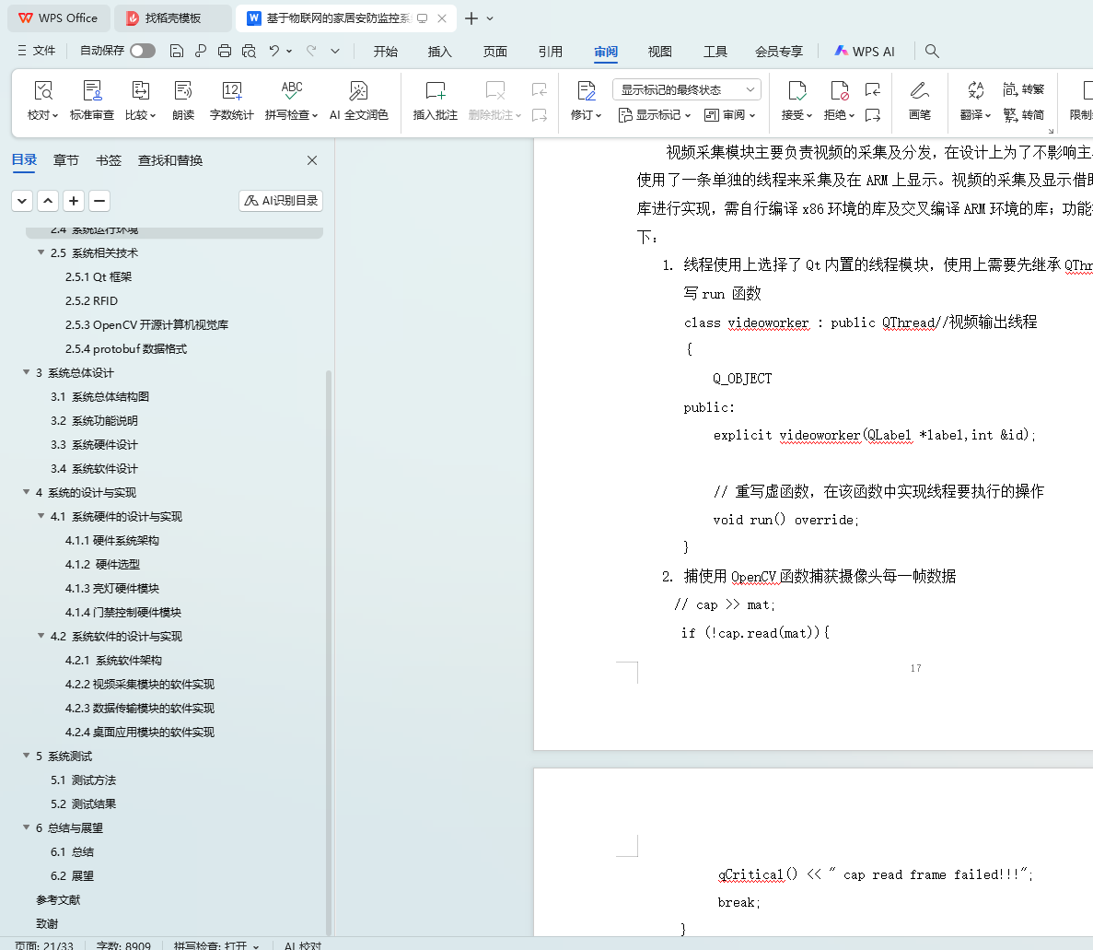Close the navigation pane with X
This screenshot has height=950, width=1093.
pos(312,160)
